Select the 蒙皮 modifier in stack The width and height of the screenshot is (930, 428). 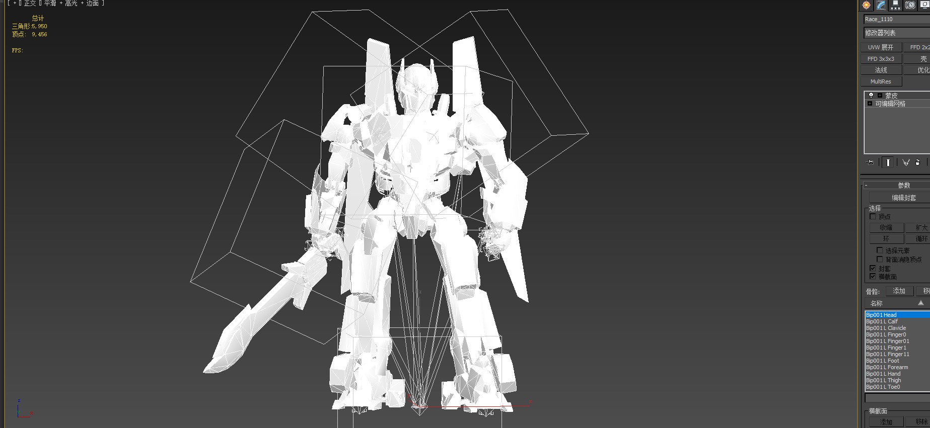891,95
